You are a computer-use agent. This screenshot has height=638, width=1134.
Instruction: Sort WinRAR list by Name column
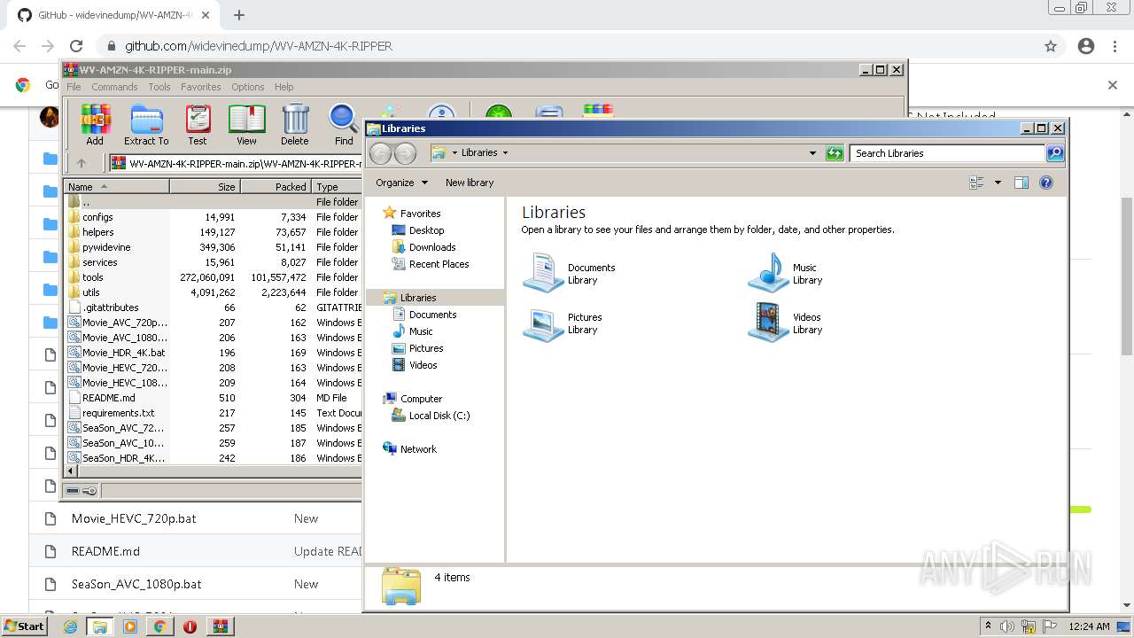pos(117,187)
